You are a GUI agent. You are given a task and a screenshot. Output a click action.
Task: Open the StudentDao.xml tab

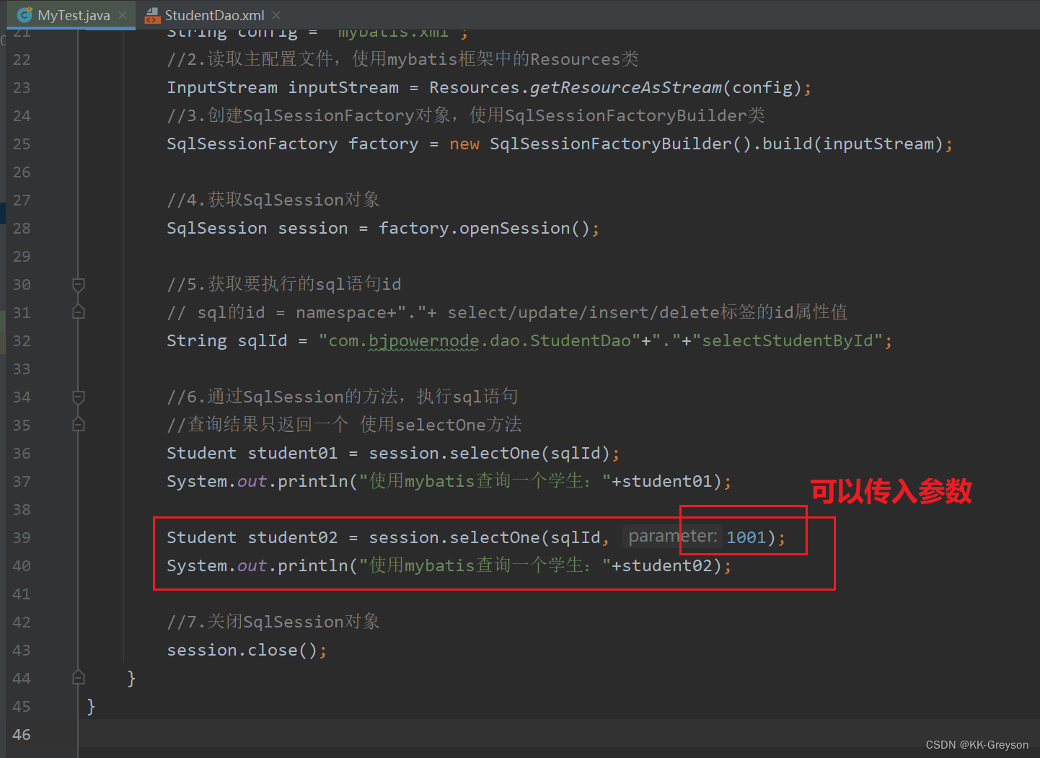[214, 15]
